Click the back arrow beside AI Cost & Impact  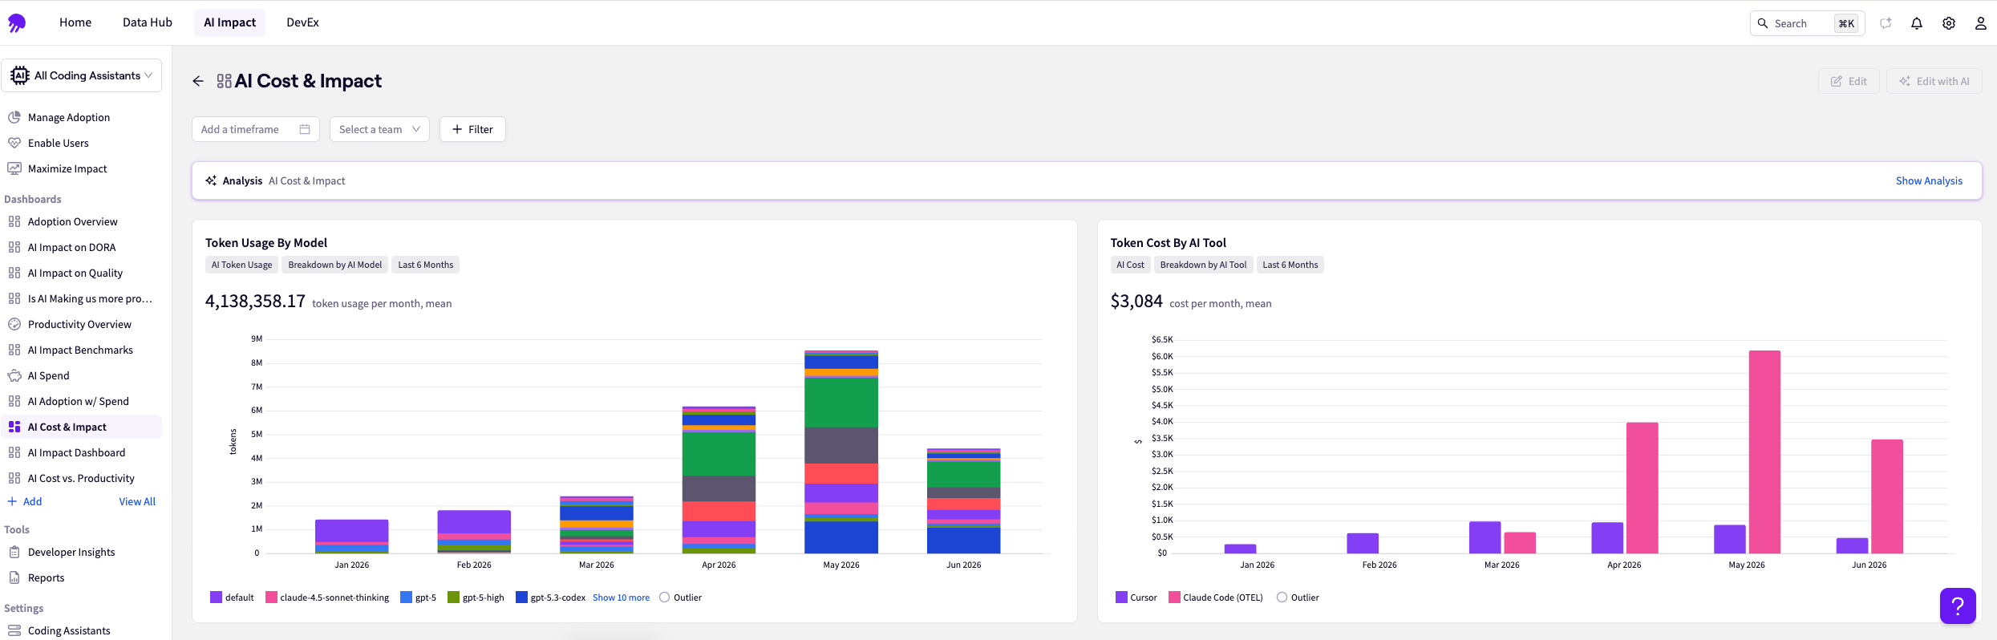pyautogui.click(x=198, y=81)
